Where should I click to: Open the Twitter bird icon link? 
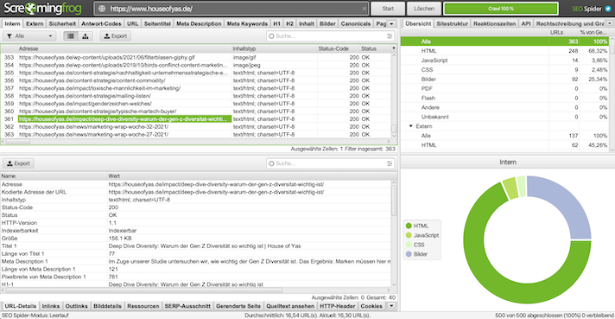tap(608, 9)
